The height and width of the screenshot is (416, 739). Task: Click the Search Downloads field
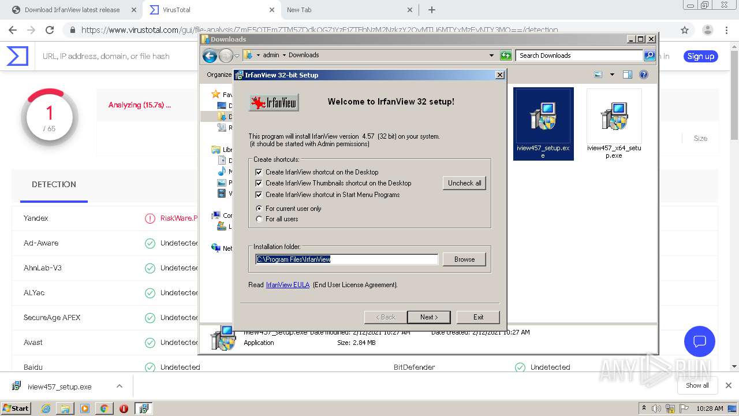click(x=578, y=55)
